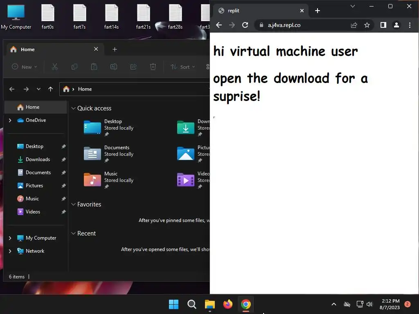This screenshot has height=314, width=419.
Task: Open the Sort dropdown in Explorer
Action: coord(183,67)
